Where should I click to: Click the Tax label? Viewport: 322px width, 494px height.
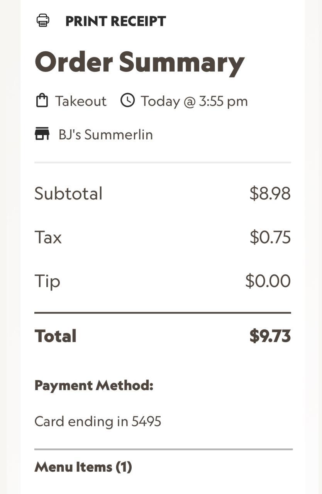48,237
